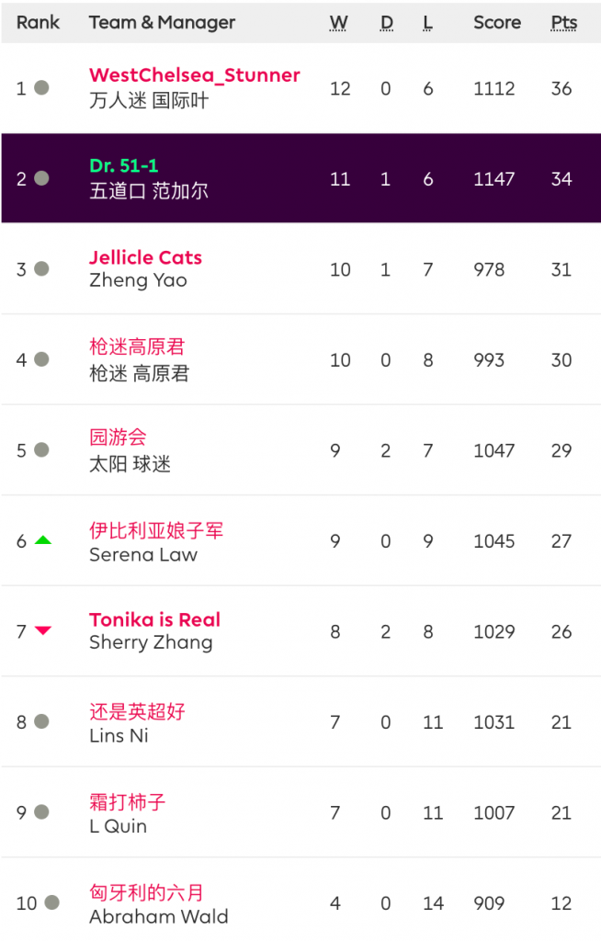Screen dimensions: 601x941
Task: Click the D column header
Action: [x=386, y=22]
